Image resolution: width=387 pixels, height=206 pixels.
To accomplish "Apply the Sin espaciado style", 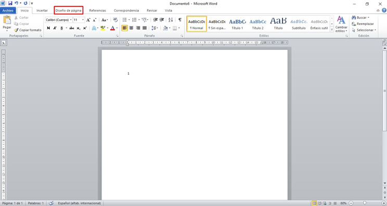I will click(217, 24).
